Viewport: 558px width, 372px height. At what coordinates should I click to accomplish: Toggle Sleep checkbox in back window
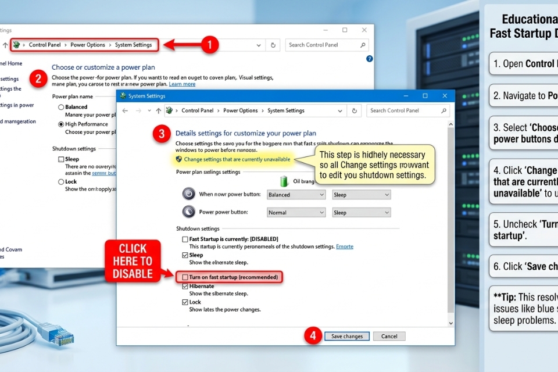(61, 159)
